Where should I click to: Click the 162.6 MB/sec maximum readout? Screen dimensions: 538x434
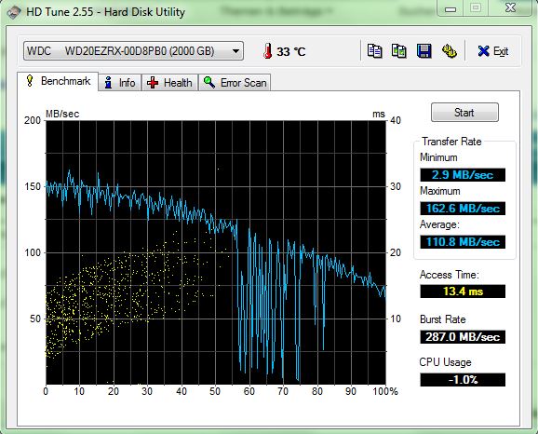(x=463, y=209)
